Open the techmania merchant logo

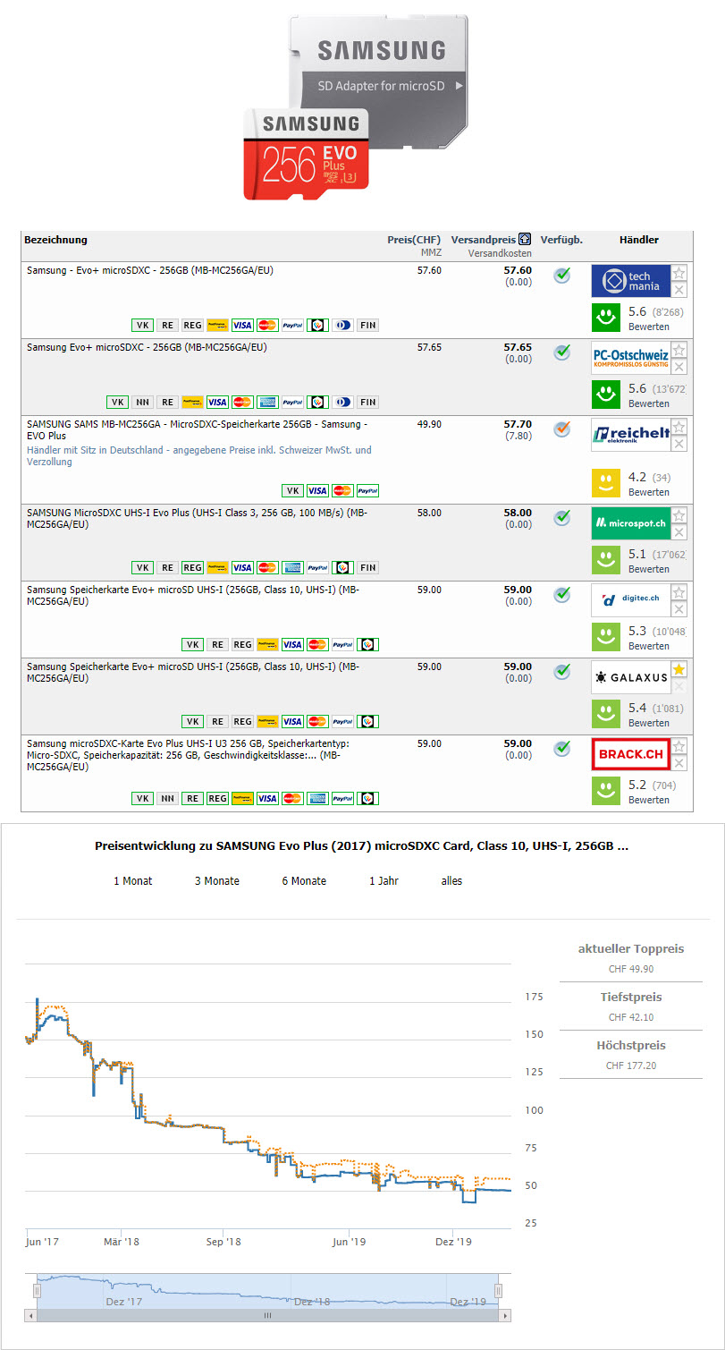click(x=630, y=281)
